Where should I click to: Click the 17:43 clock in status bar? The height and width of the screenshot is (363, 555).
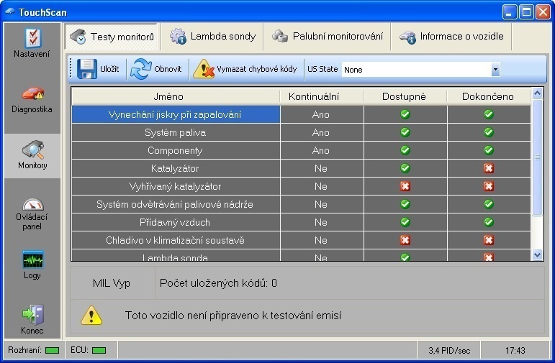(515, 351)
